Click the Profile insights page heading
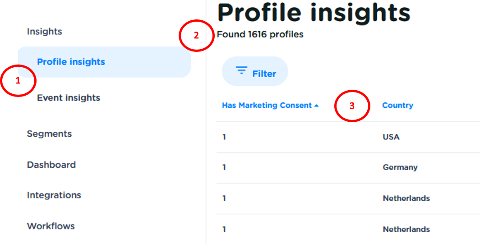Viewport: 480px width, 244px height. click(x=314, y=13)
